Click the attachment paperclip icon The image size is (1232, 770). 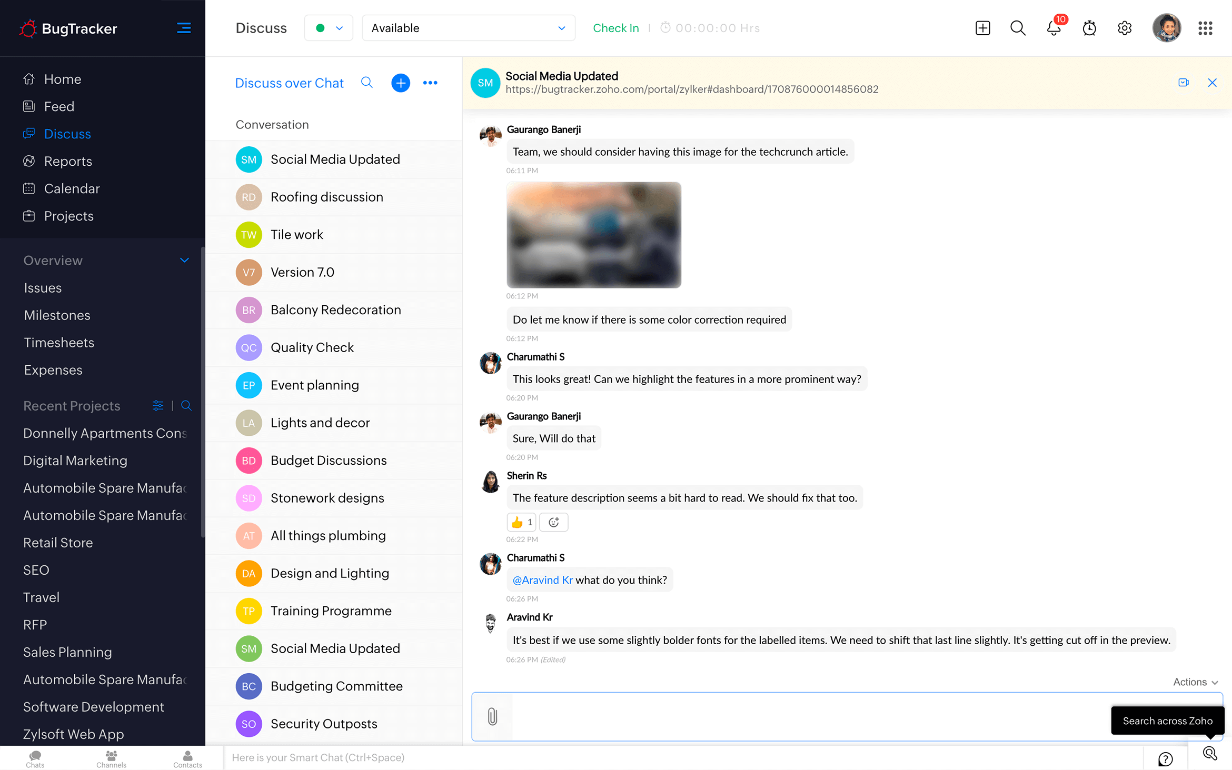coord(492,716)
